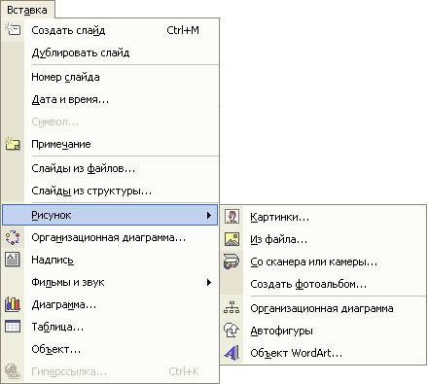Screen dimensions: 428x384
Task: Select greyed Гиперссылка… entry
Action: pos(110,371)
